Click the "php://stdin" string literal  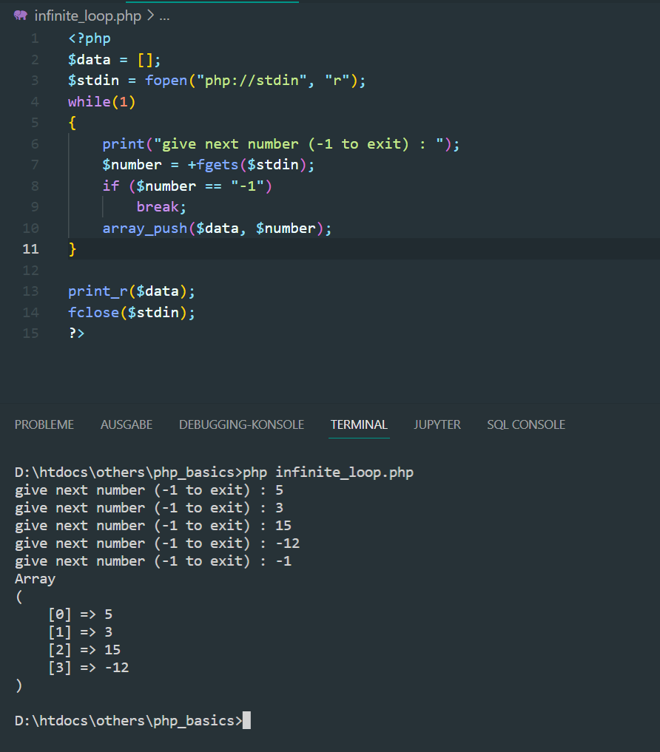252,80
